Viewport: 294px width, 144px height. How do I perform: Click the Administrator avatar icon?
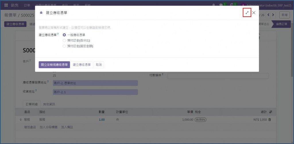tap(243, 5)
